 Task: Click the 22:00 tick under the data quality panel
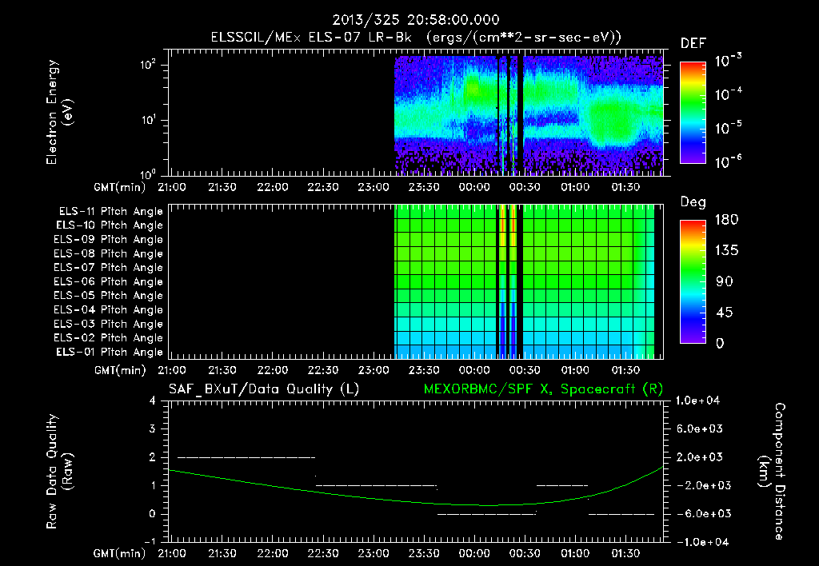[272, 553]
